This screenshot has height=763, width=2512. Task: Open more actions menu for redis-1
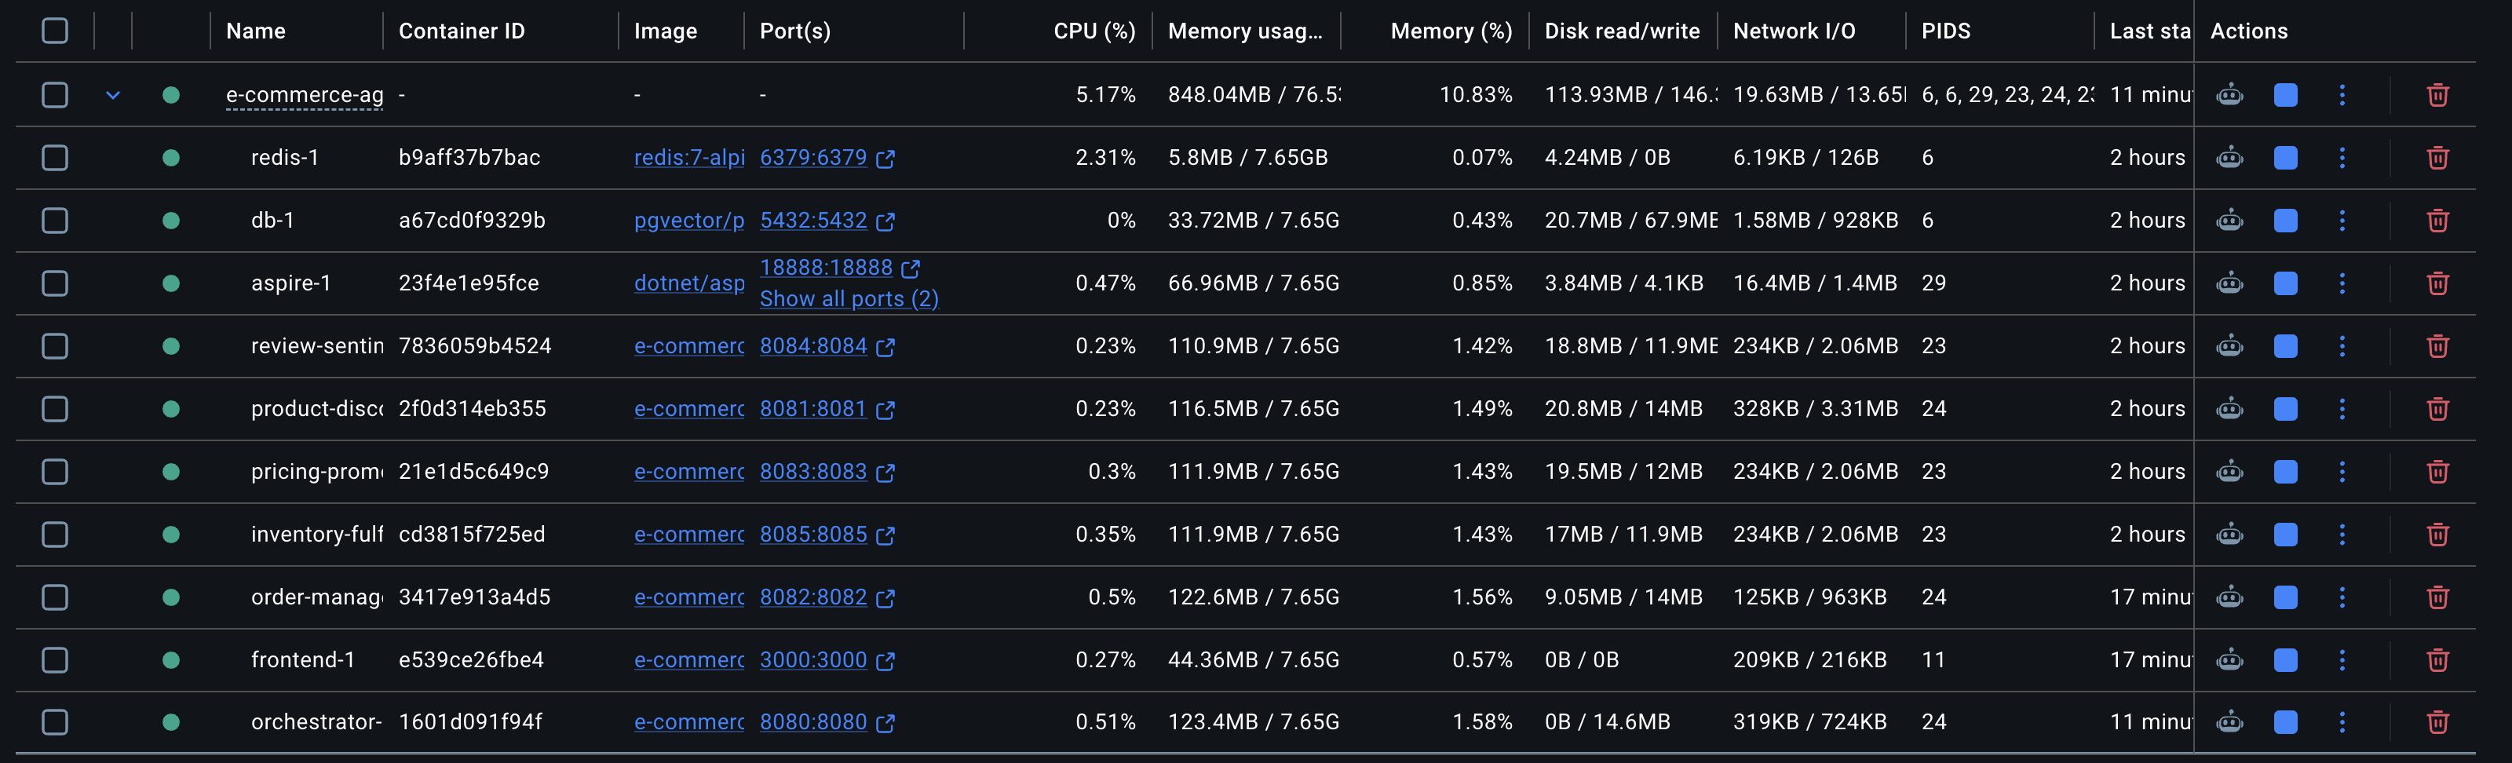[x=2342, y=157]
